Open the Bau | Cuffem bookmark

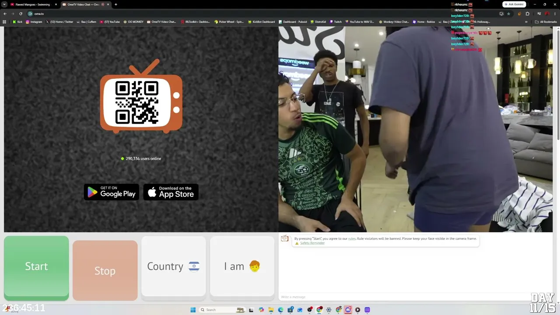[86, 22]
